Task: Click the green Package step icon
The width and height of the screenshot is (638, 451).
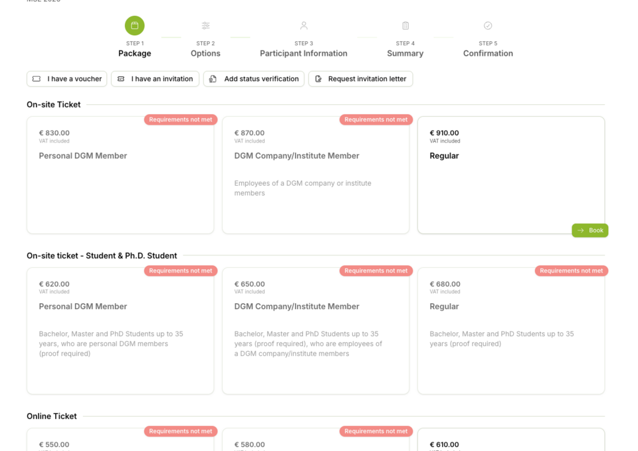Action: pos(134,26)
